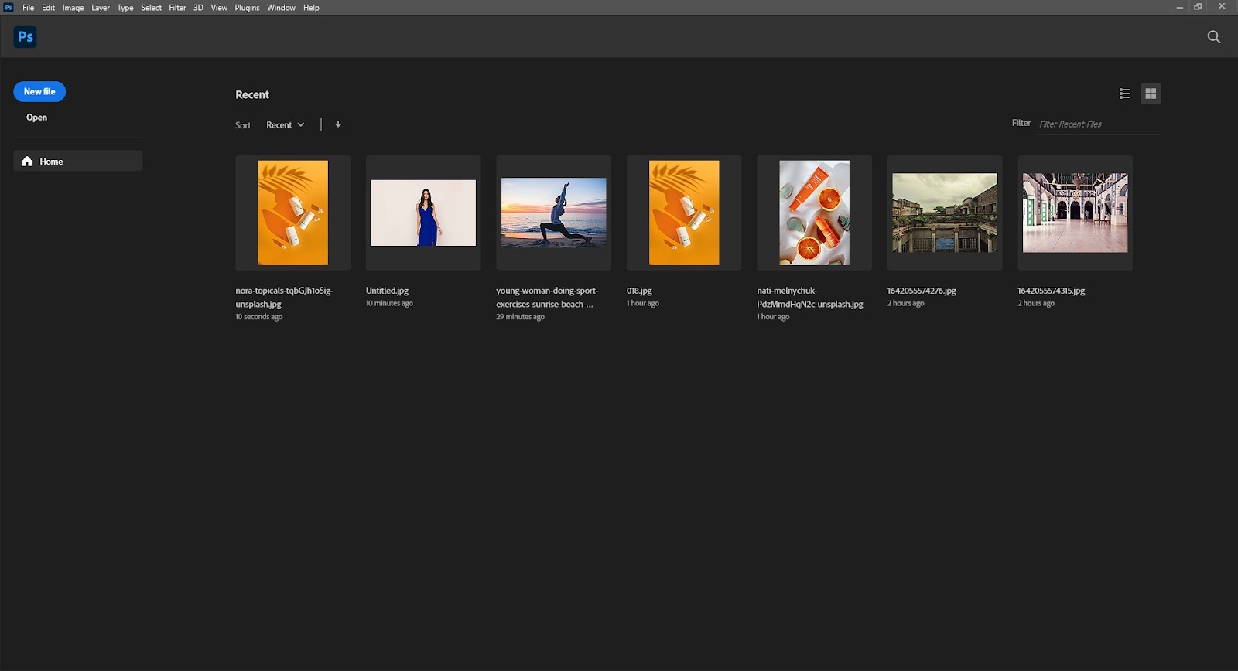
Task: Open the Edit menu
Action: [x=49, y=8]
